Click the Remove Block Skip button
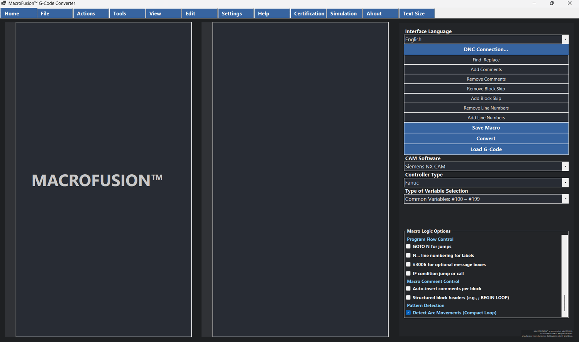The image size is (579, 342). 486,89
